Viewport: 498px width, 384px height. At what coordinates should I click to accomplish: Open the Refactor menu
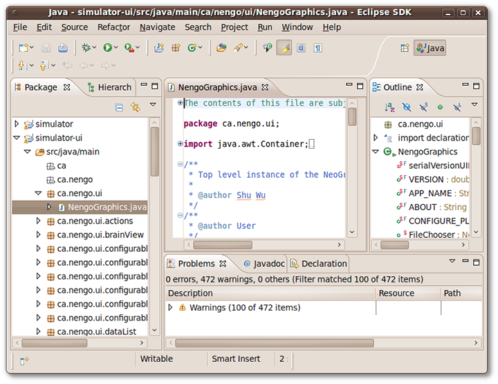click(x=113, y=27)
